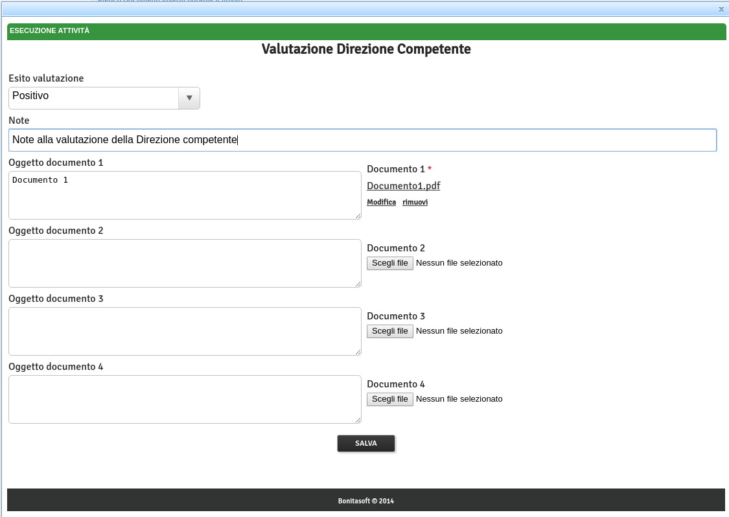Click the resize grip of Oggetto documento 4

point(358,420)
